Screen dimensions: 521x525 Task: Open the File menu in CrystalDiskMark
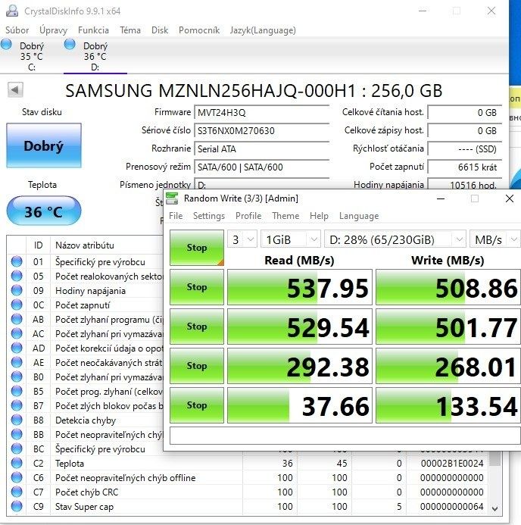coord(176,216)
